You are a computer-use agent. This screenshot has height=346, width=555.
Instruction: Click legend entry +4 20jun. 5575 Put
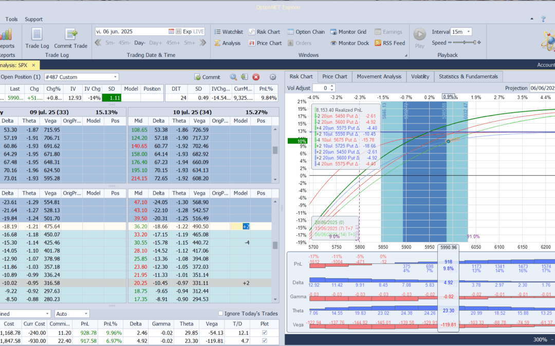coord(347,128)
